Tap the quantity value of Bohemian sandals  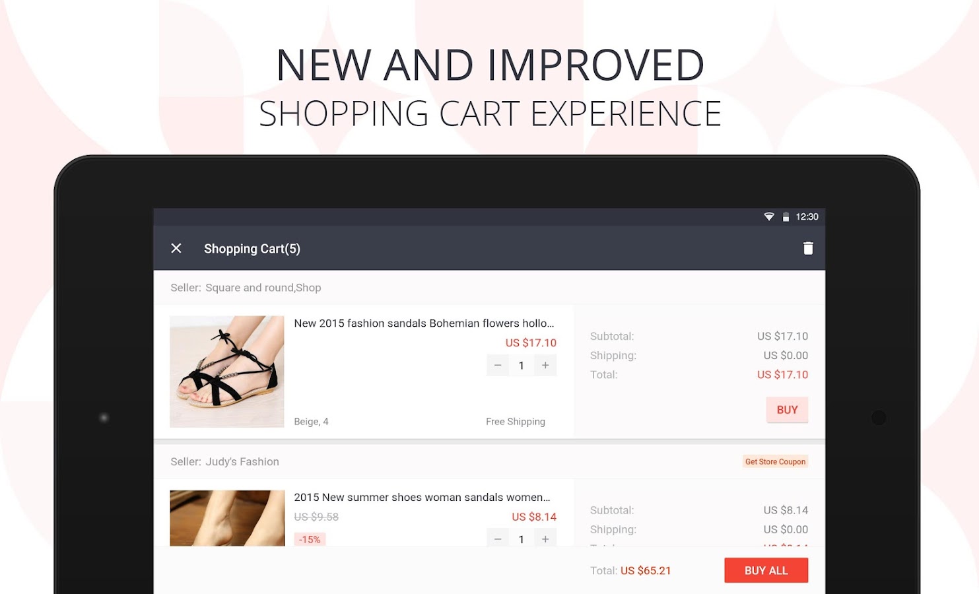tap(522, 365)
